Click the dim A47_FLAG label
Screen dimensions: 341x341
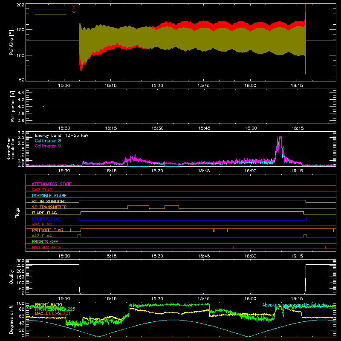tap(42, 236)
